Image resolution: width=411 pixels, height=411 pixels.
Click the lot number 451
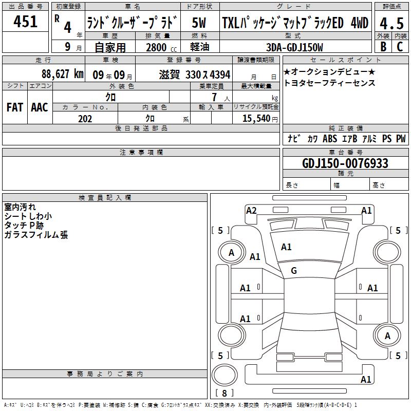tap(25, 22)
